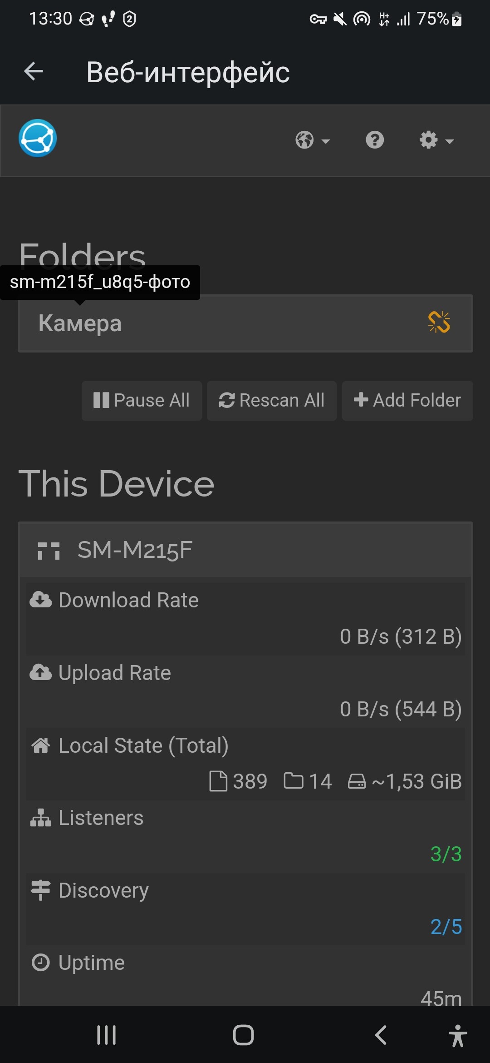490x1063 pixels.
Task: Click the Add Folder button
Action: pyautogui.click(x=407, y=401)
